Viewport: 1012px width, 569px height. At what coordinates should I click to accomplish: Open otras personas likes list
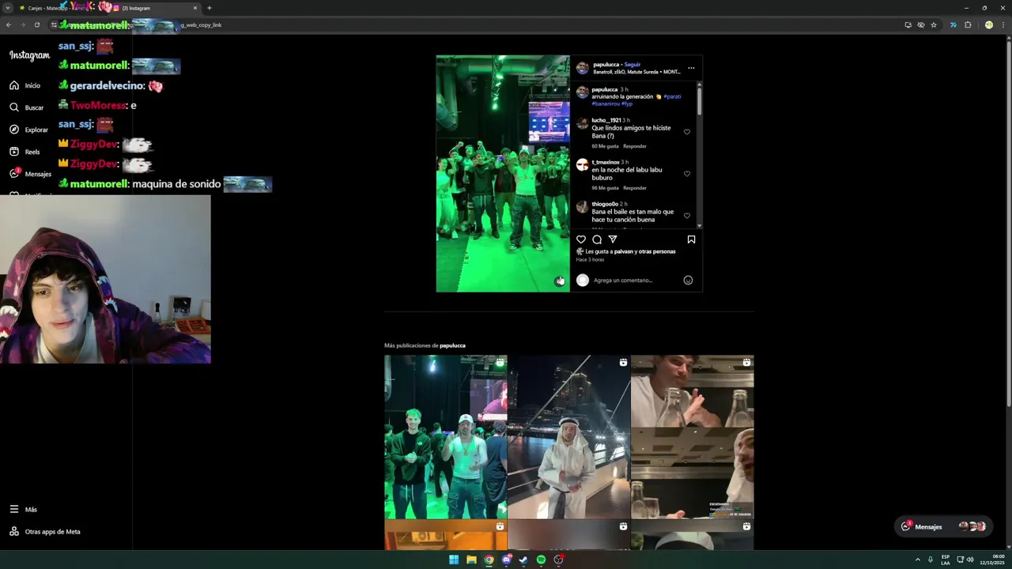(x=656, y=251)
